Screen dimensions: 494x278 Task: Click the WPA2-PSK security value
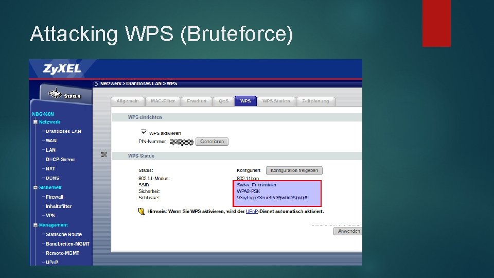point(248,192)
